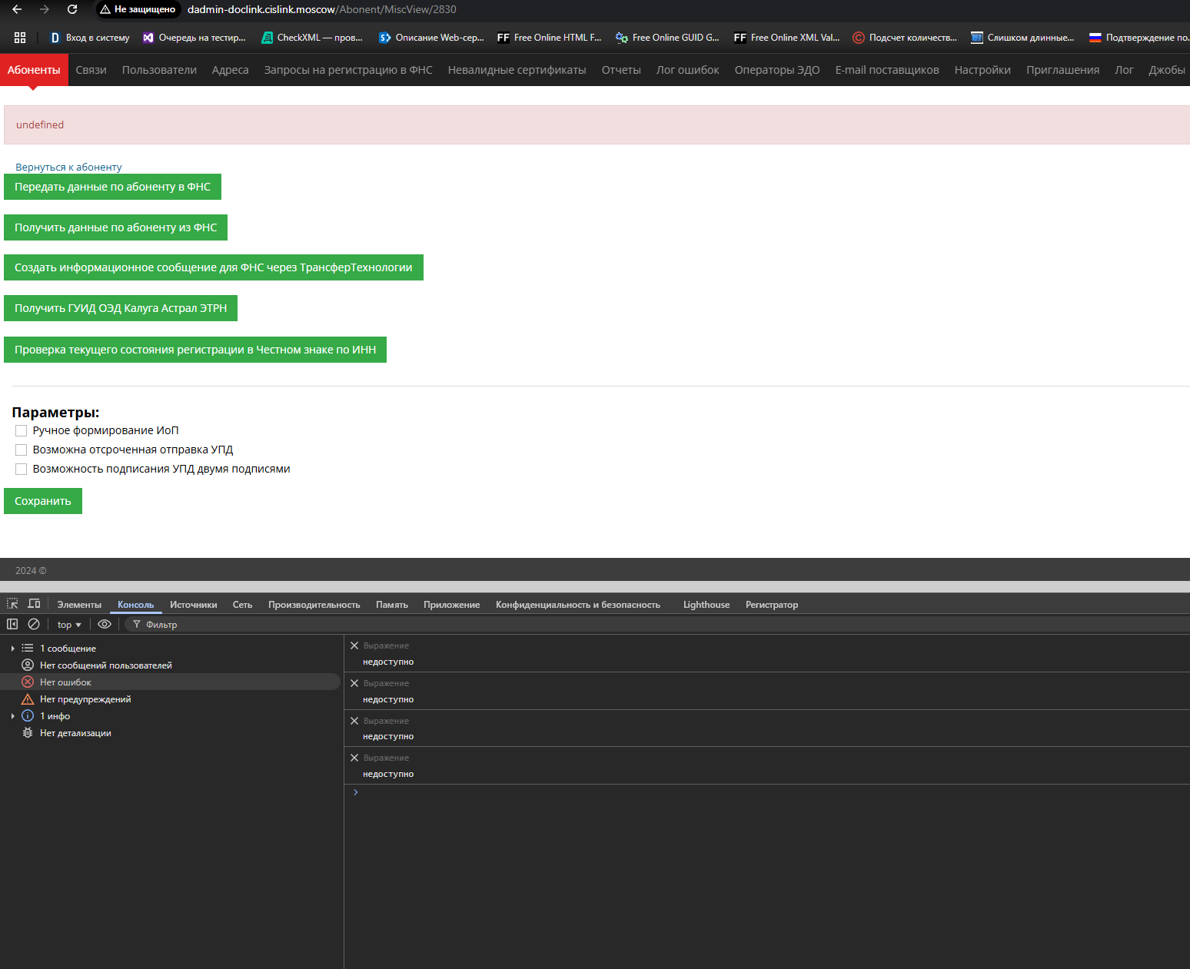The width and height of the screenshot is (1190, 969).
Task: Click 'Получить ГУИД ОЭД Калуга Астрал ЭТРН'
Action: (121, 308)
